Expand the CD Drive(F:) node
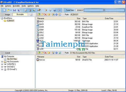Screen dimensions: 126x92 pyautogui.click(x=2, y=69)
